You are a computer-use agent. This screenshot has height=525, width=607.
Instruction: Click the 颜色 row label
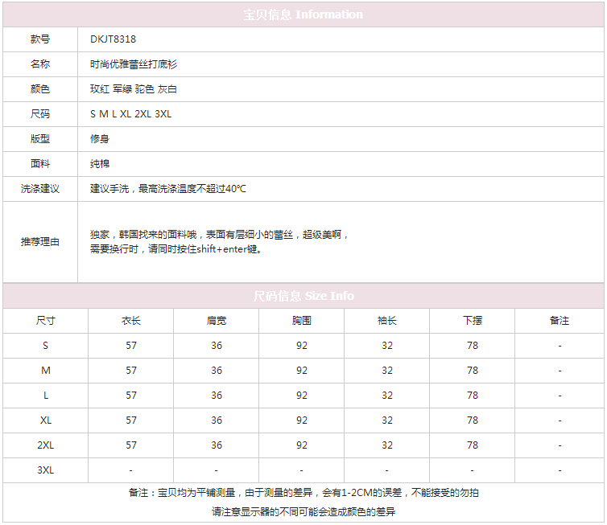(x=40, y=89)
